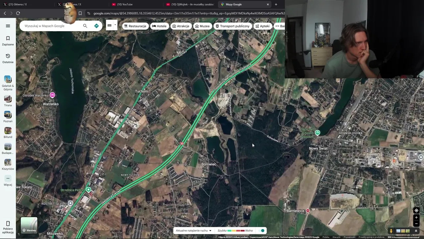Open Aktualne natężenie ruchu dropdown
This screenshot has width=424, height=239.
coord(193,231)
